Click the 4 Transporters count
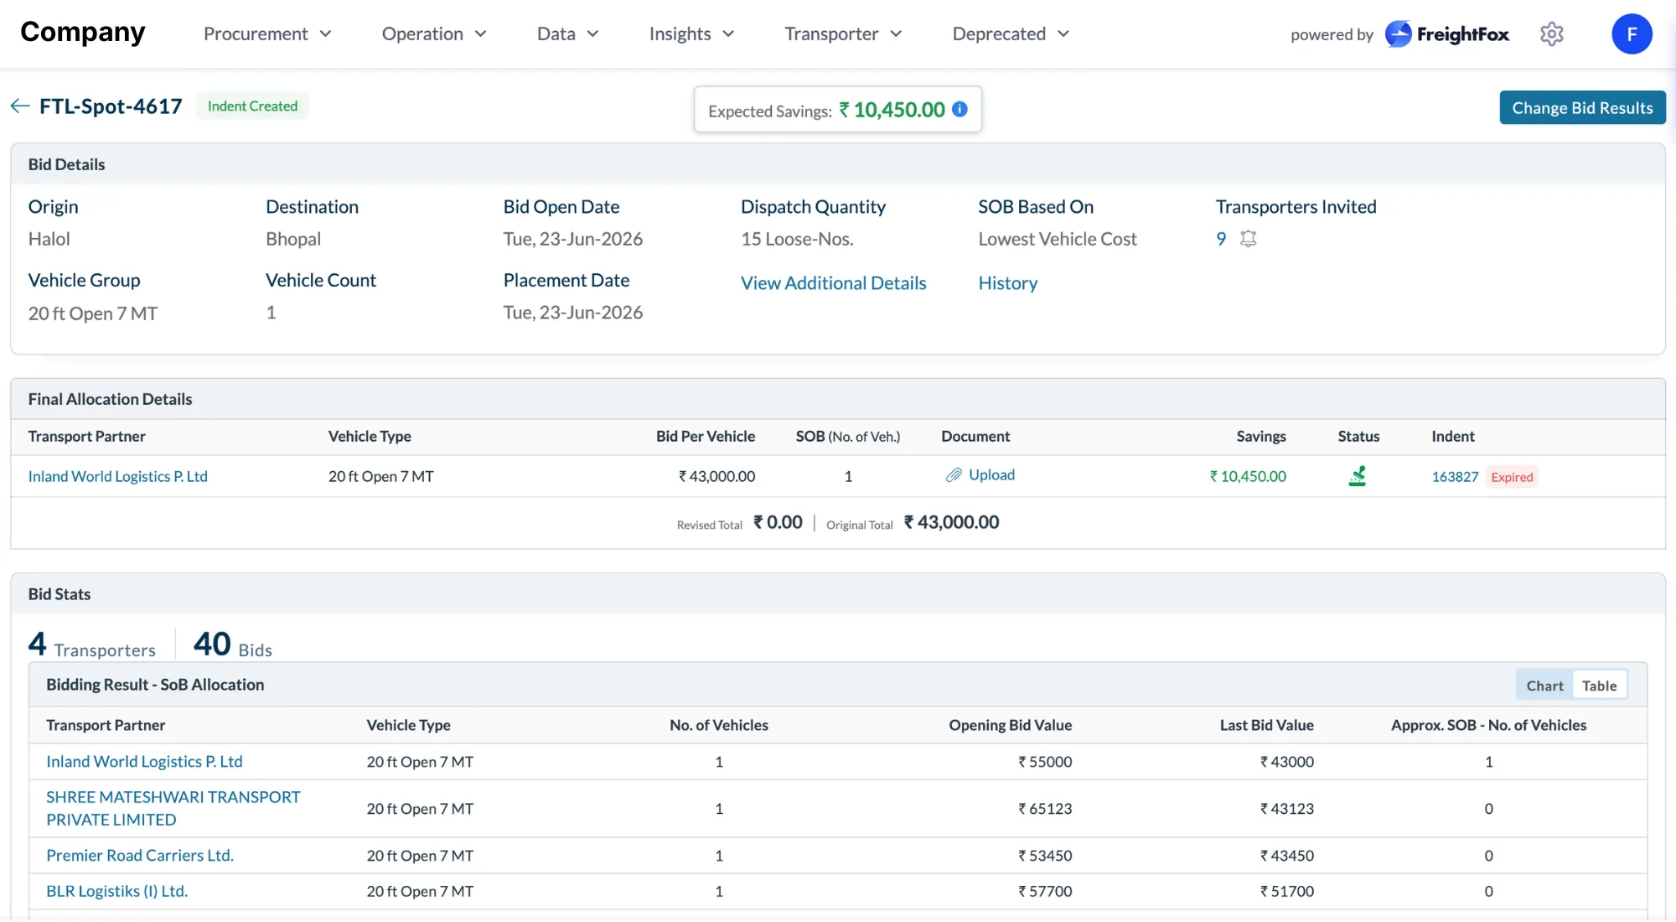1676x922 pixels. click(92, 645)
